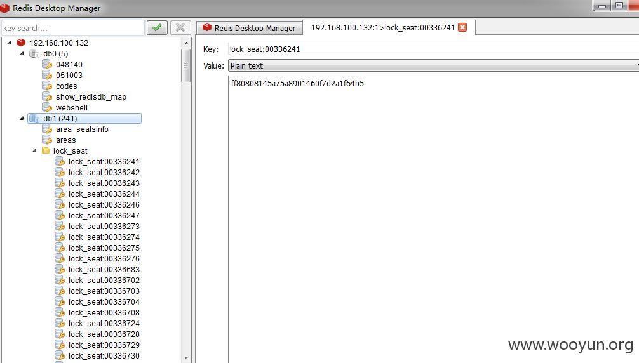Click key icon beside areas

[x=47, y=140]
